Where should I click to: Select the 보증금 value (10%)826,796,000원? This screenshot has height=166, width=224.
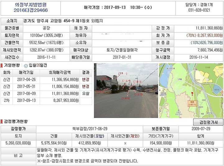[x=207, y=43]
